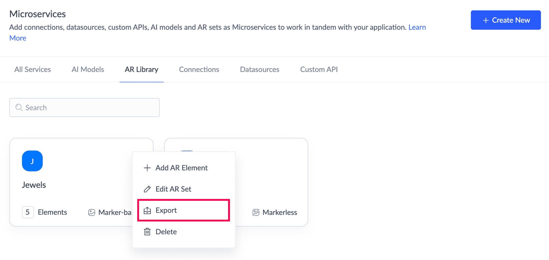Click the blue J avatar icon
The image size is (549, 260).
(x=32, y=161)
